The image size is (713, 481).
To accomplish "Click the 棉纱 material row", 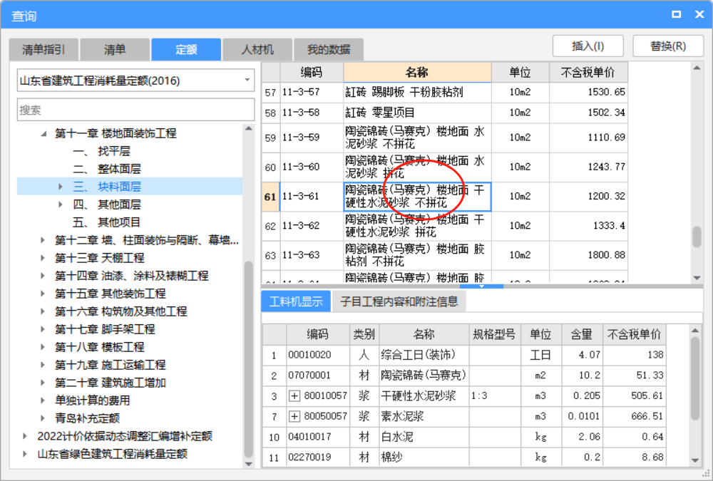I will pos(464,457).
